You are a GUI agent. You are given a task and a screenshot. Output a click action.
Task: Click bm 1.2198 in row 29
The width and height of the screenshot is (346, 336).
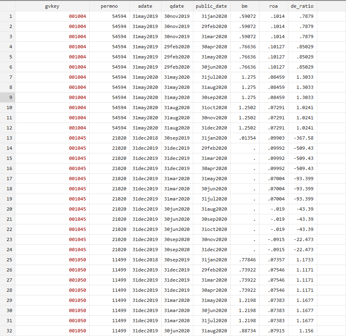click(245, 300)
